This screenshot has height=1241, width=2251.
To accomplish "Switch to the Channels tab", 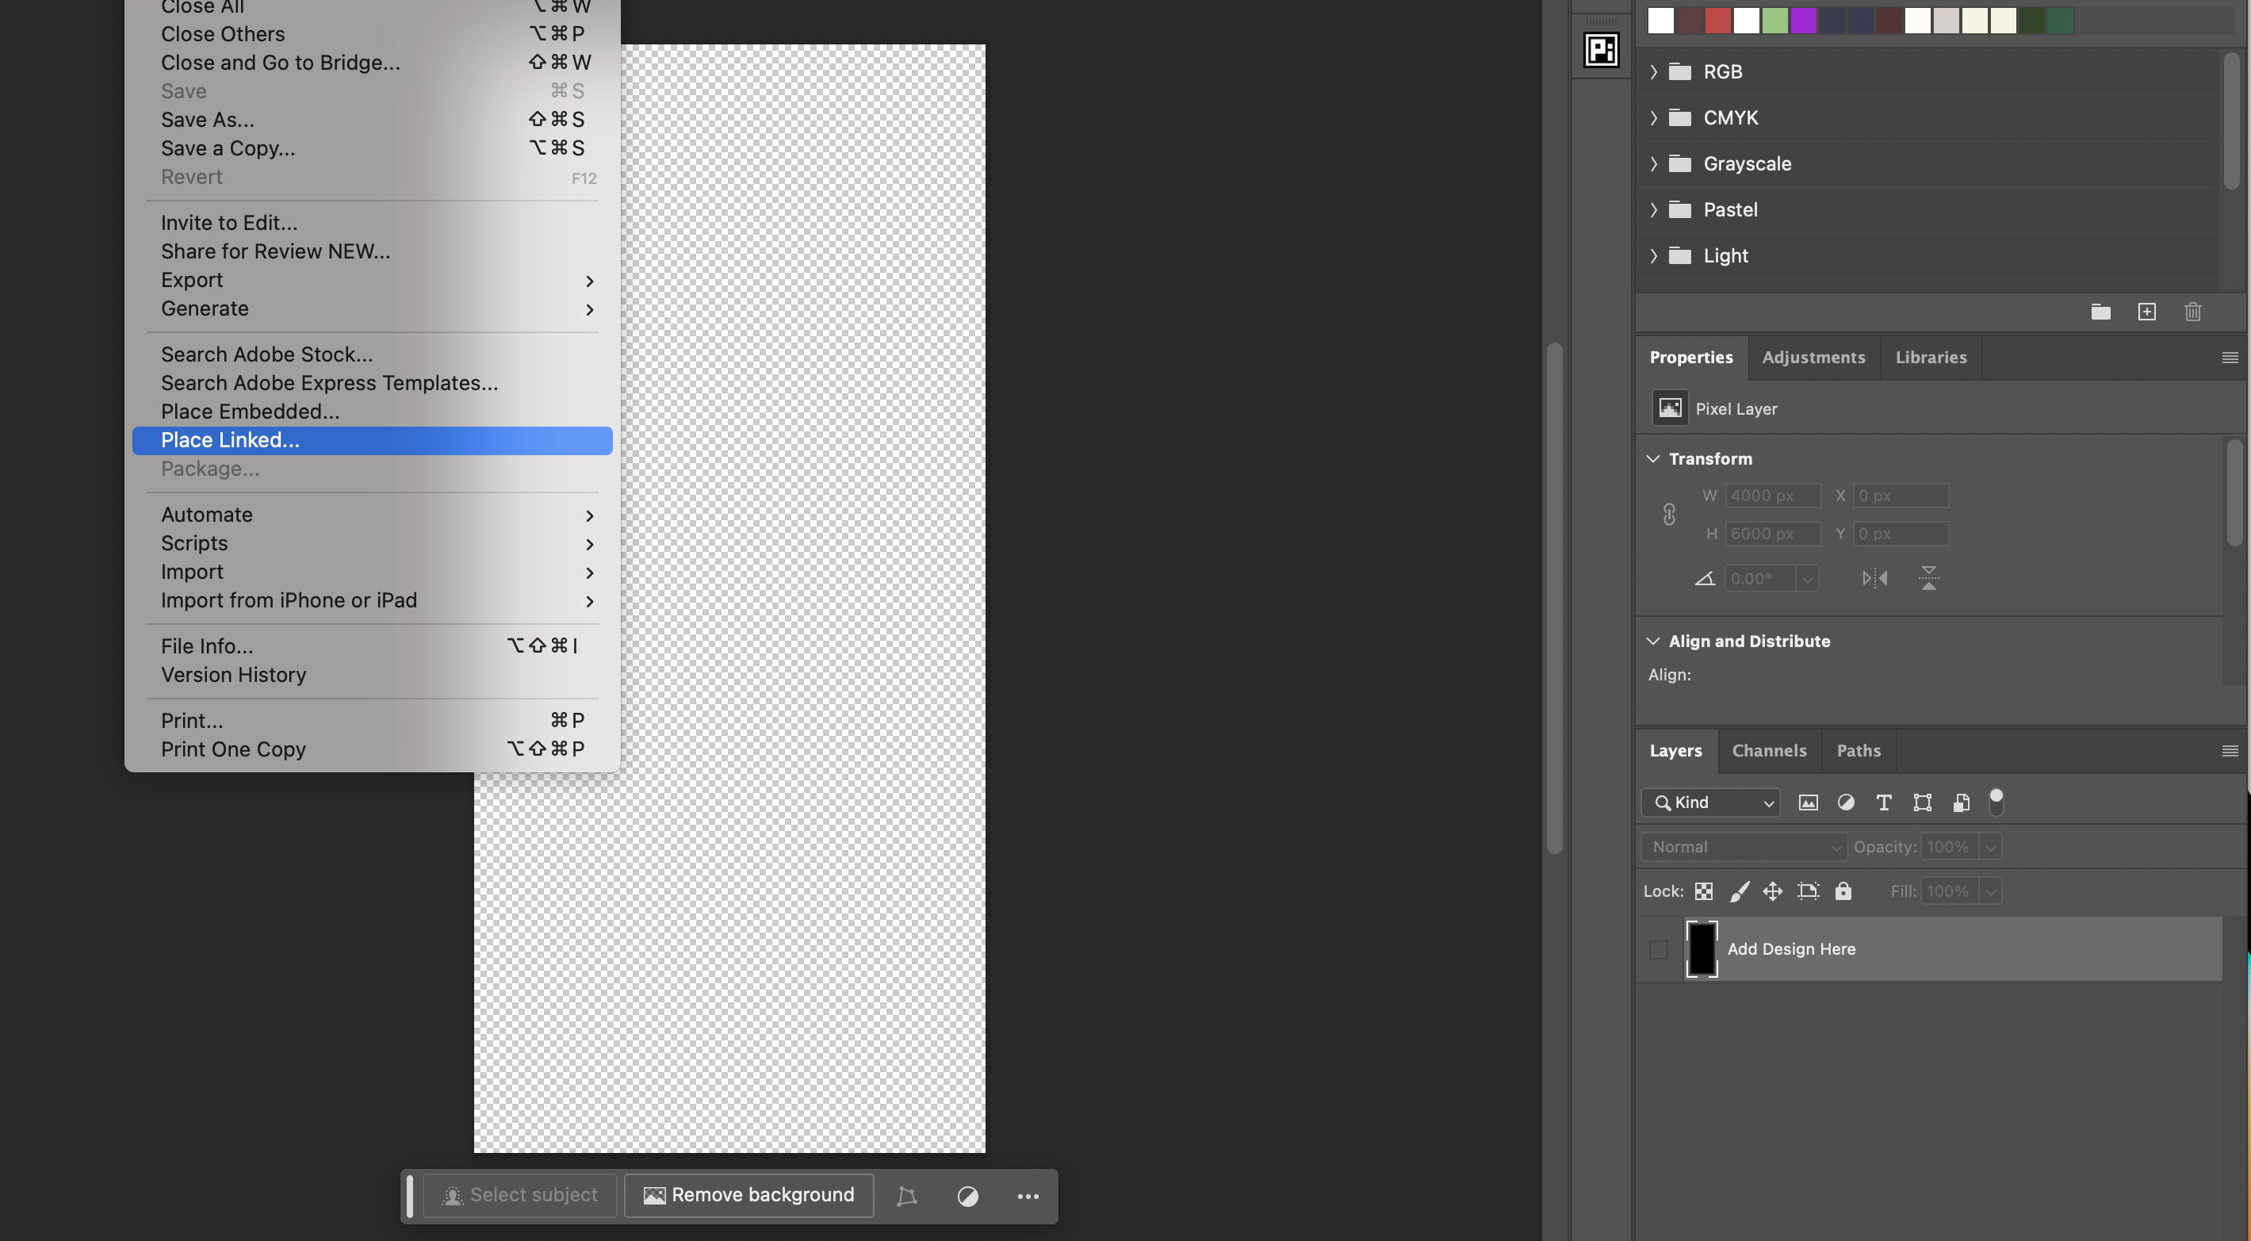I will [x=1770, y=751].
